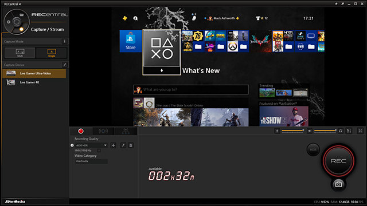Select the Capture / Stream dial dot
The image size is (367, 206).
tap(22, 29)
